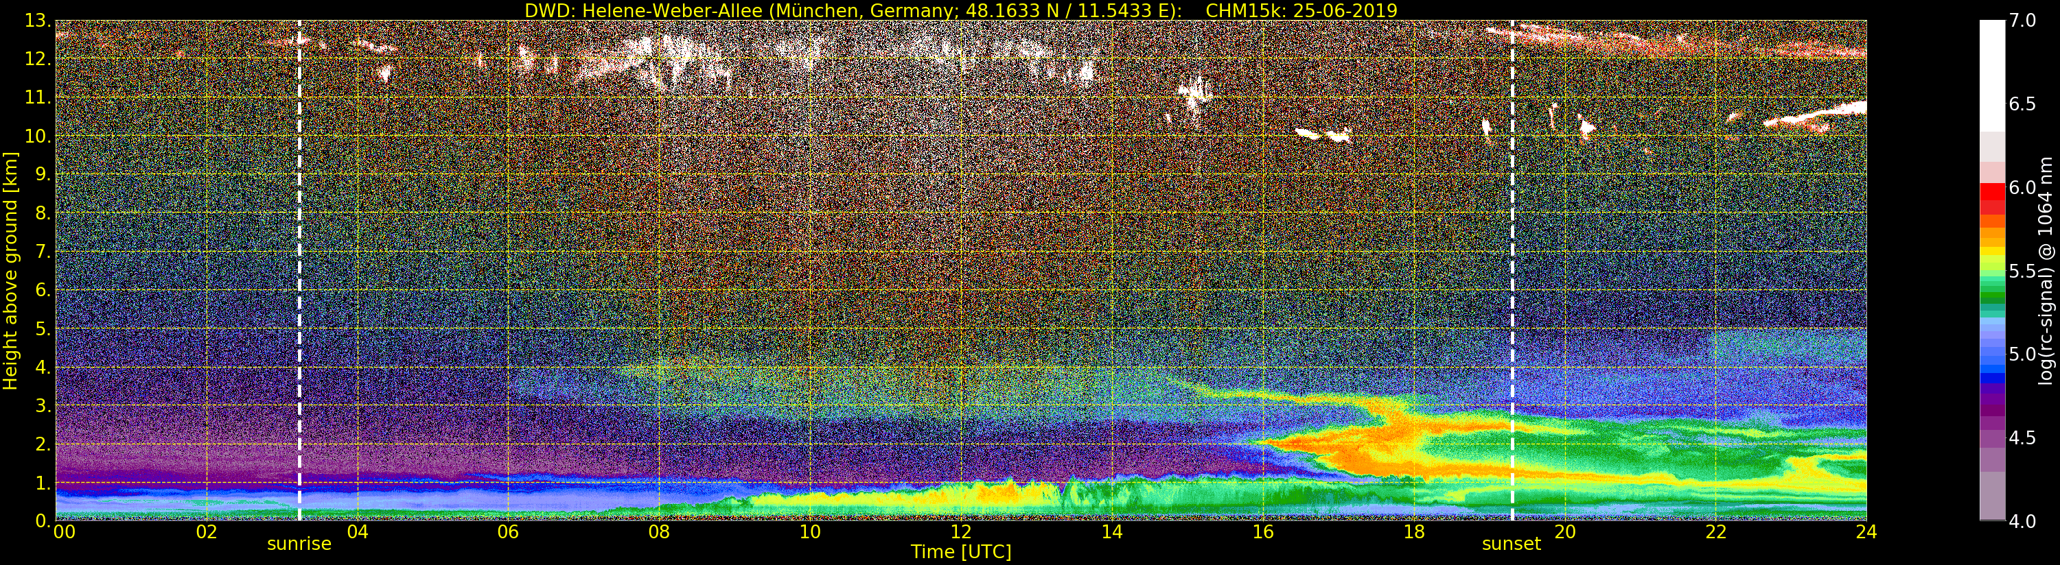Click the dashed sunset line in the plot
Image resolution: width=2060 pixels, height=565 pixels.
1512,271
